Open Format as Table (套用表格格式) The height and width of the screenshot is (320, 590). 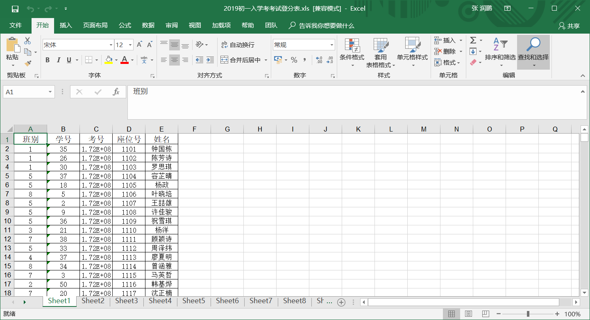pos(381,53)
